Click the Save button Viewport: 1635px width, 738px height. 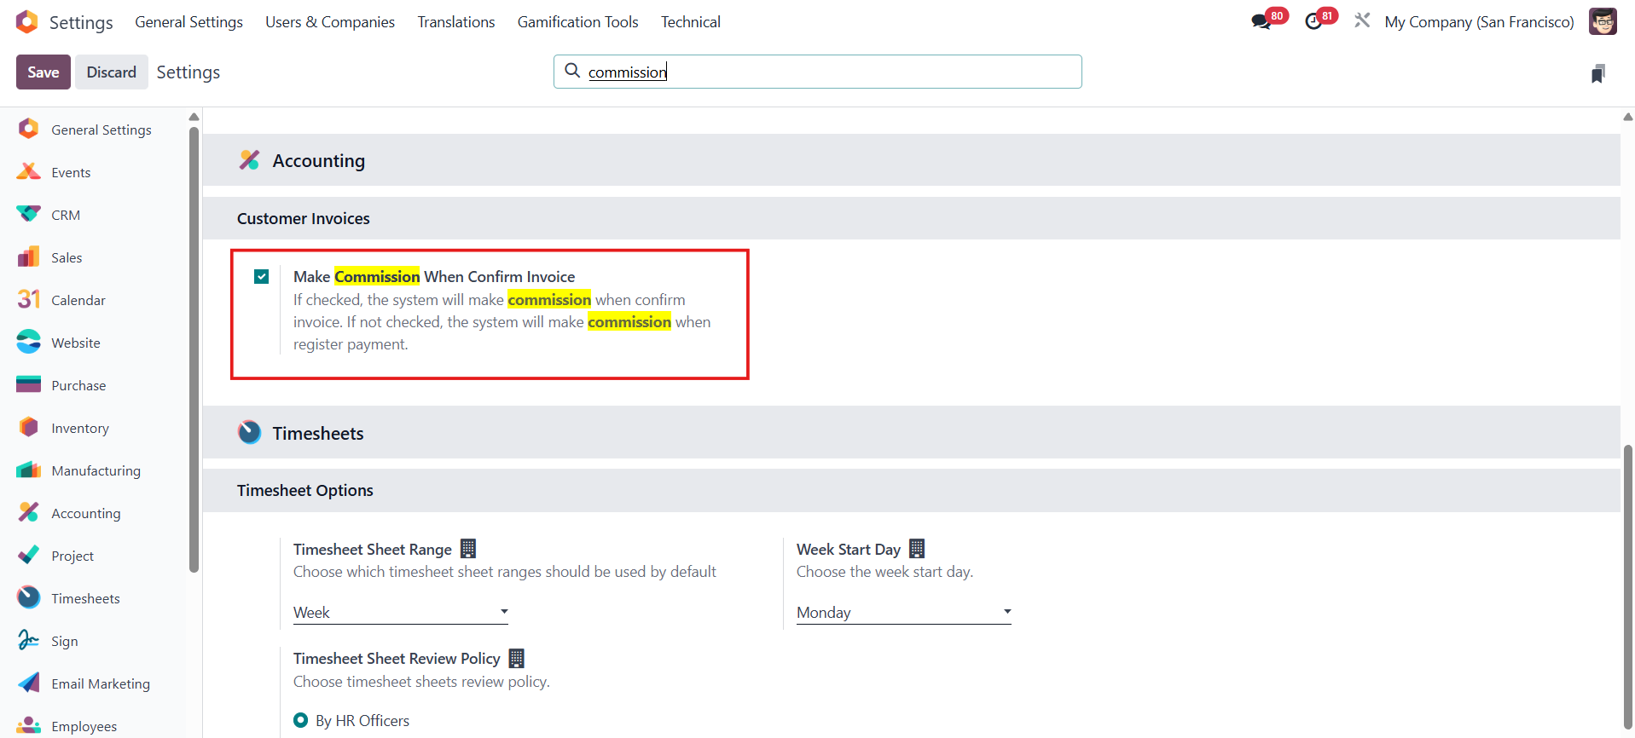(43, 72)
